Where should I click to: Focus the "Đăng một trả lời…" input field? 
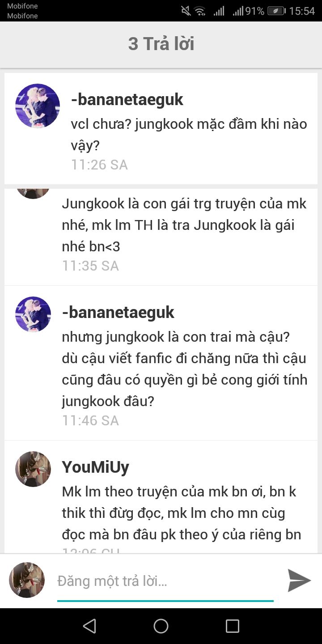click(165, 581)
